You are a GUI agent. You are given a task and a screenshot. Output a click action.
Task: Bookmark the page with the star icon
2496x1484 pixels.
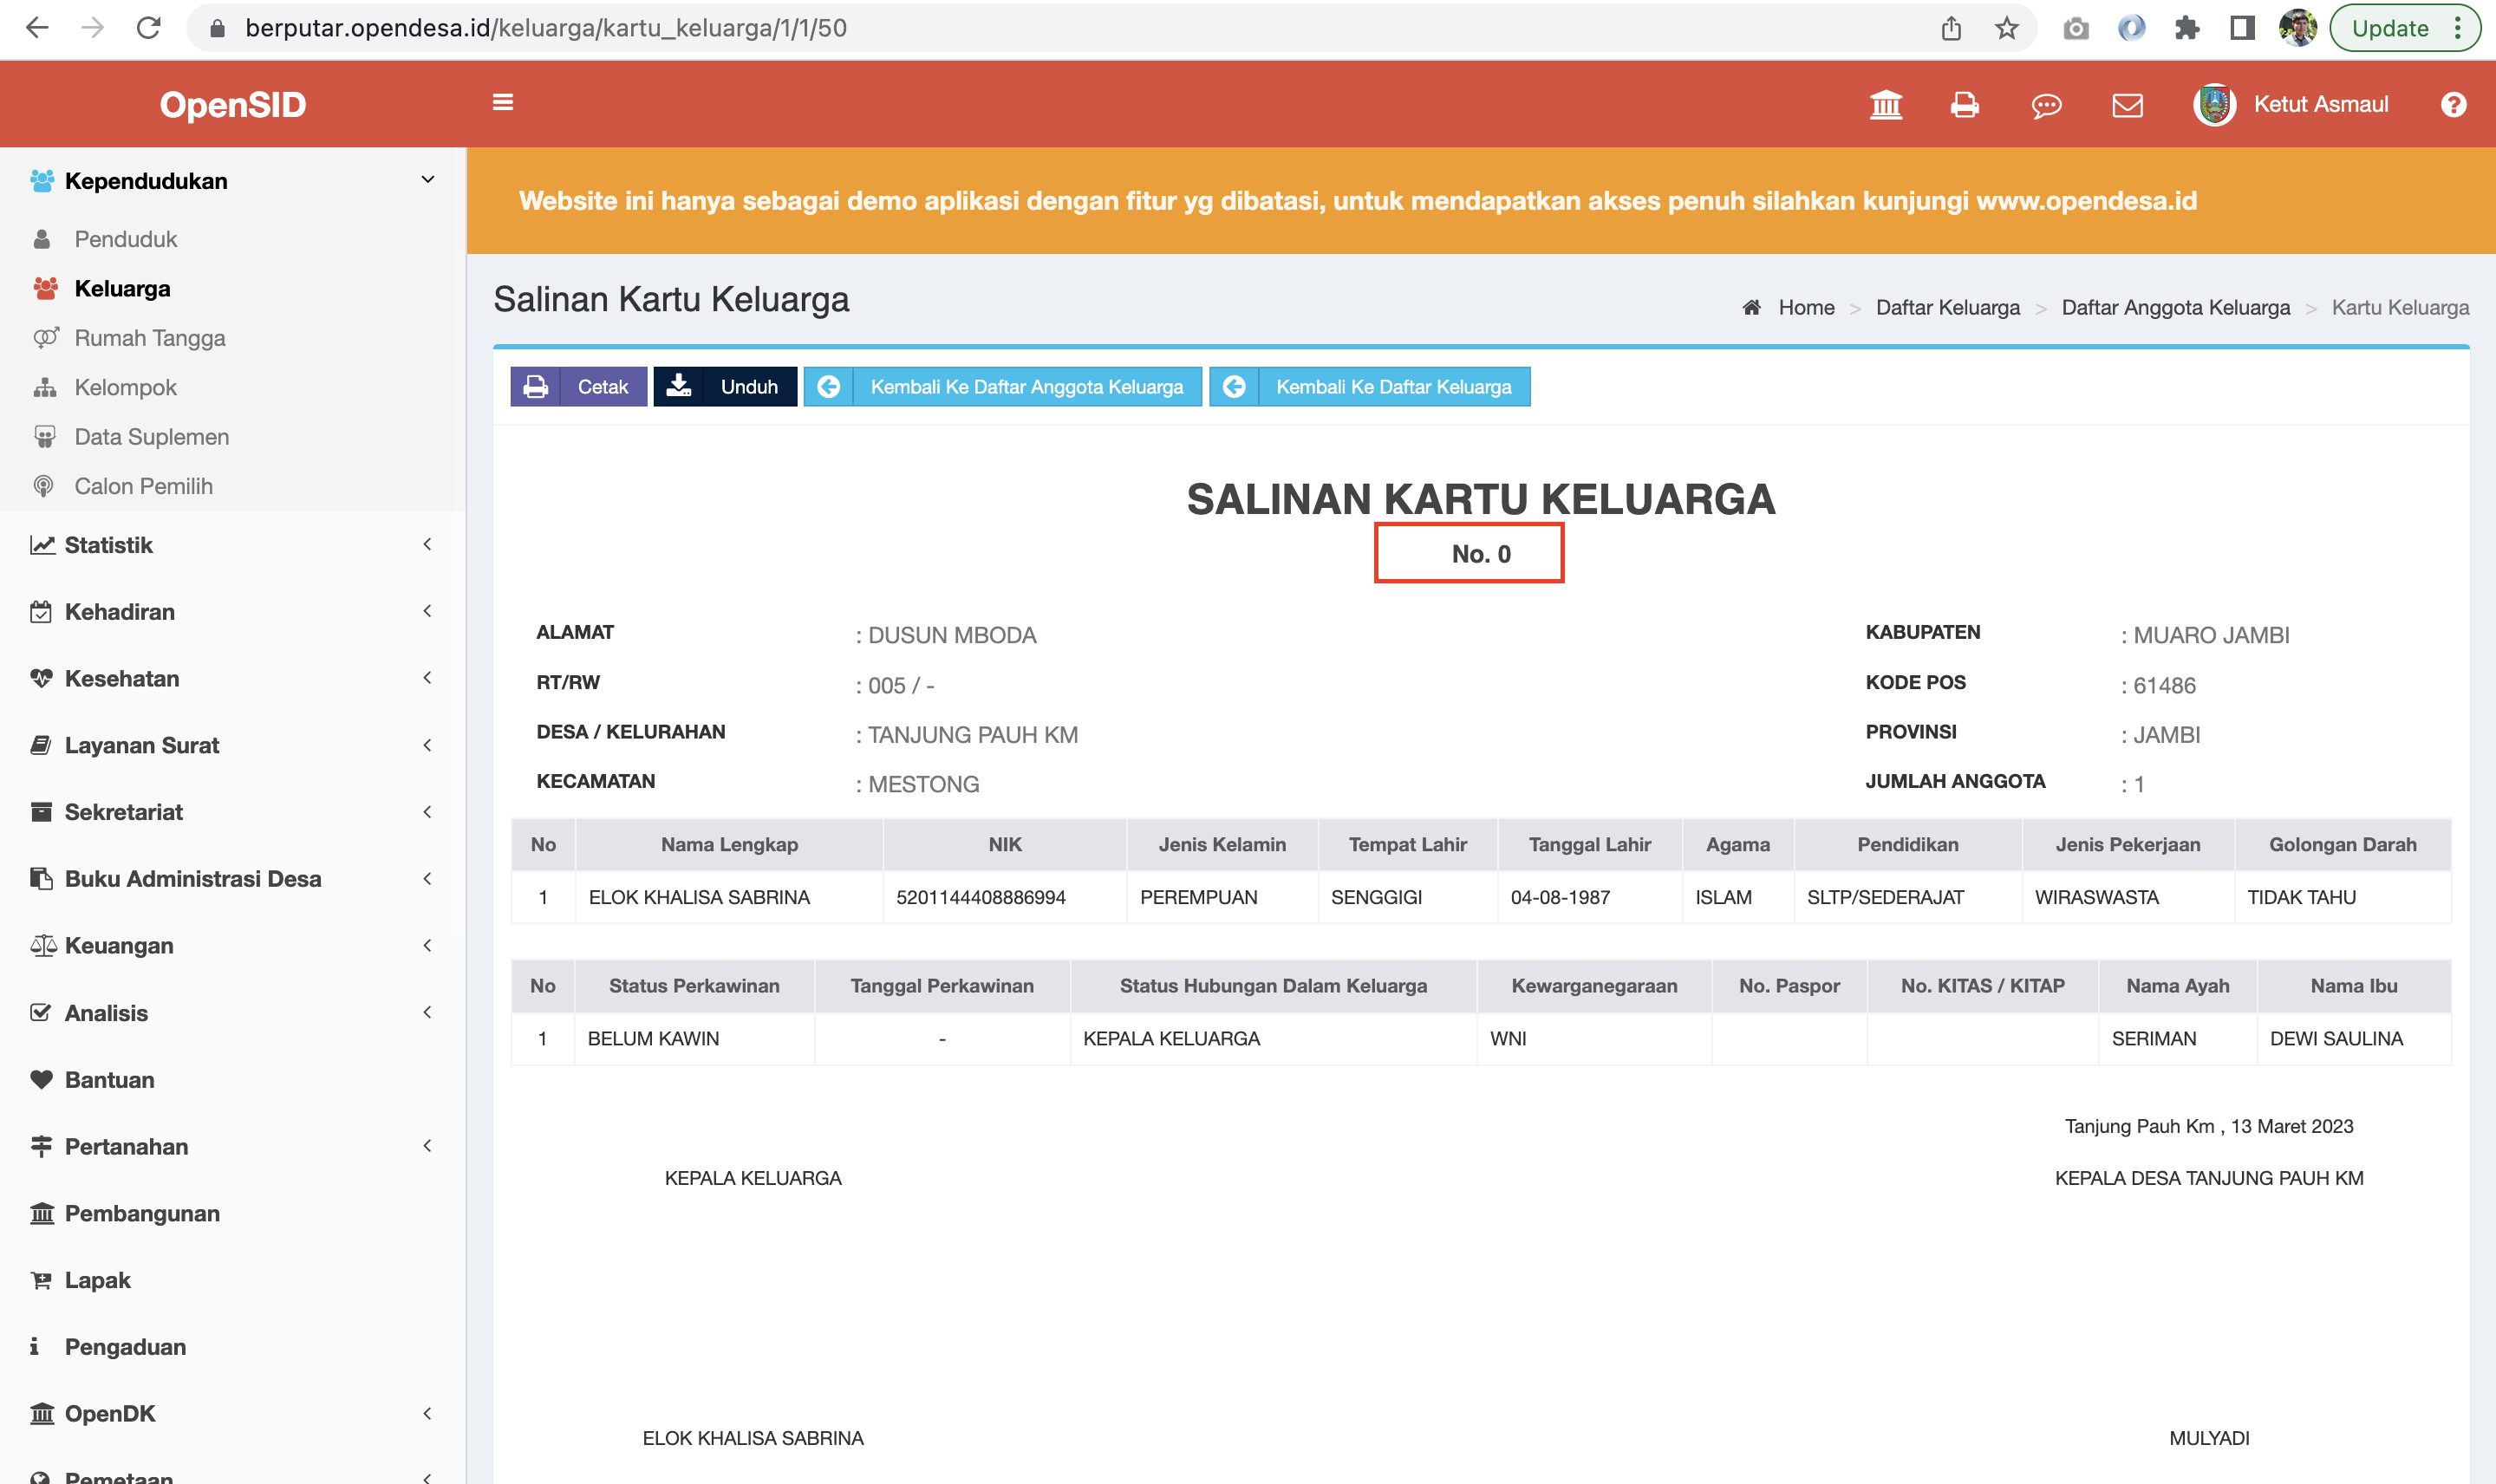coord(2007,27)
